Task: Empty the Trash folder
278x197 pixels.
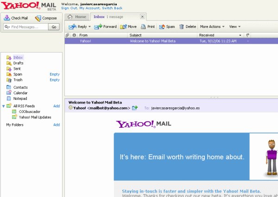Action: tap(55, 80)
